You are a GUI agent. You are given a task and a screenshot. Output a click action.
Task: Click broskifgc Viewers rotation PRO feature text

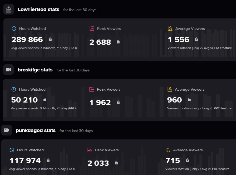(199, 108)
